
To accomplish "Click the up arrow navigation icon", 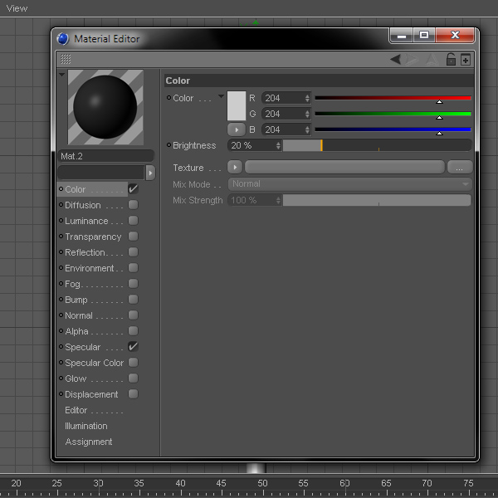I will pyautogui.click(x=432, y=60).
